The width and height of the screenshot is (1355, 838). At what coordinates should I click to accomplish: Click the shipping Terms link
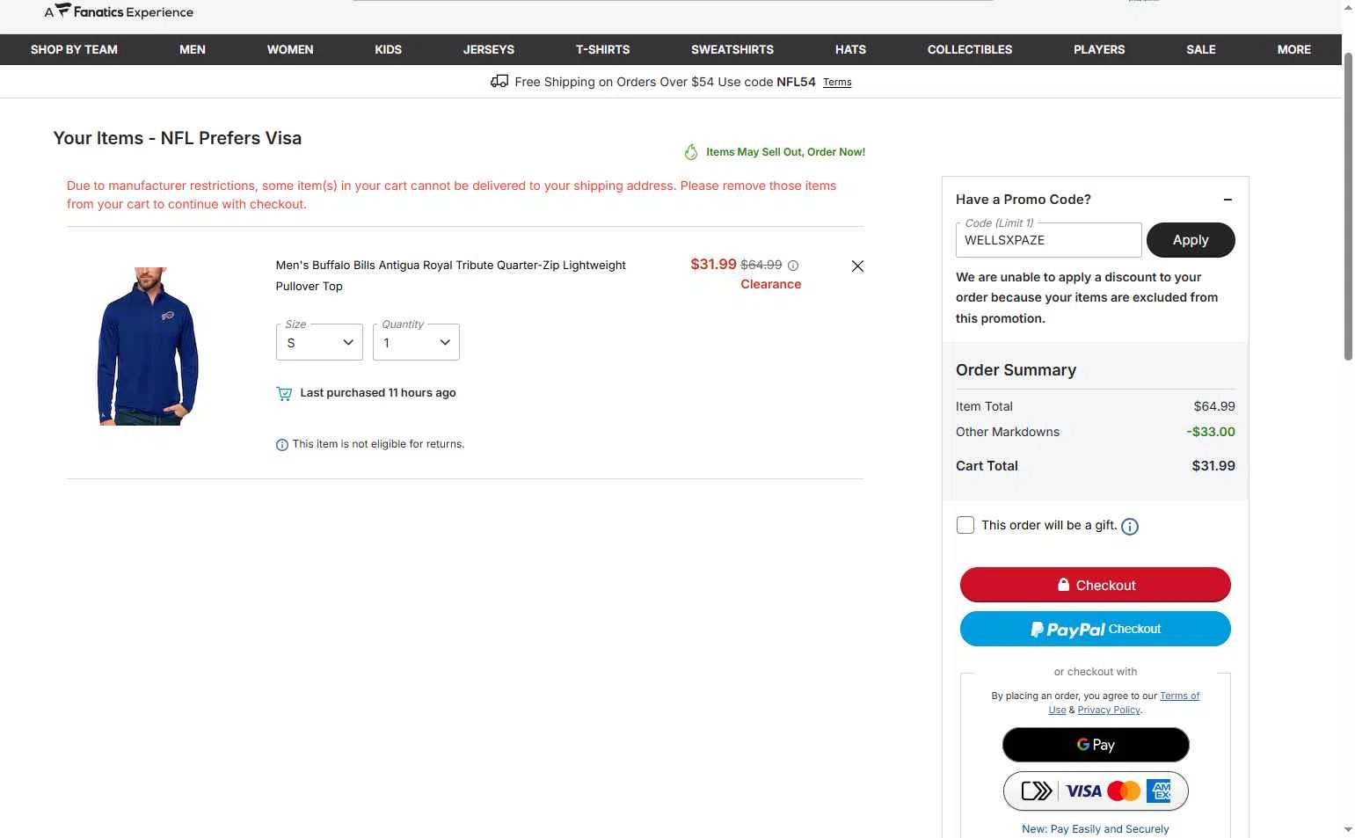(837, 83)
